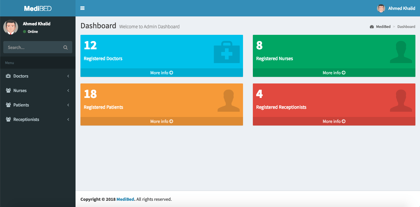View More info for Registered Receptionists

(x=334, y=121)
